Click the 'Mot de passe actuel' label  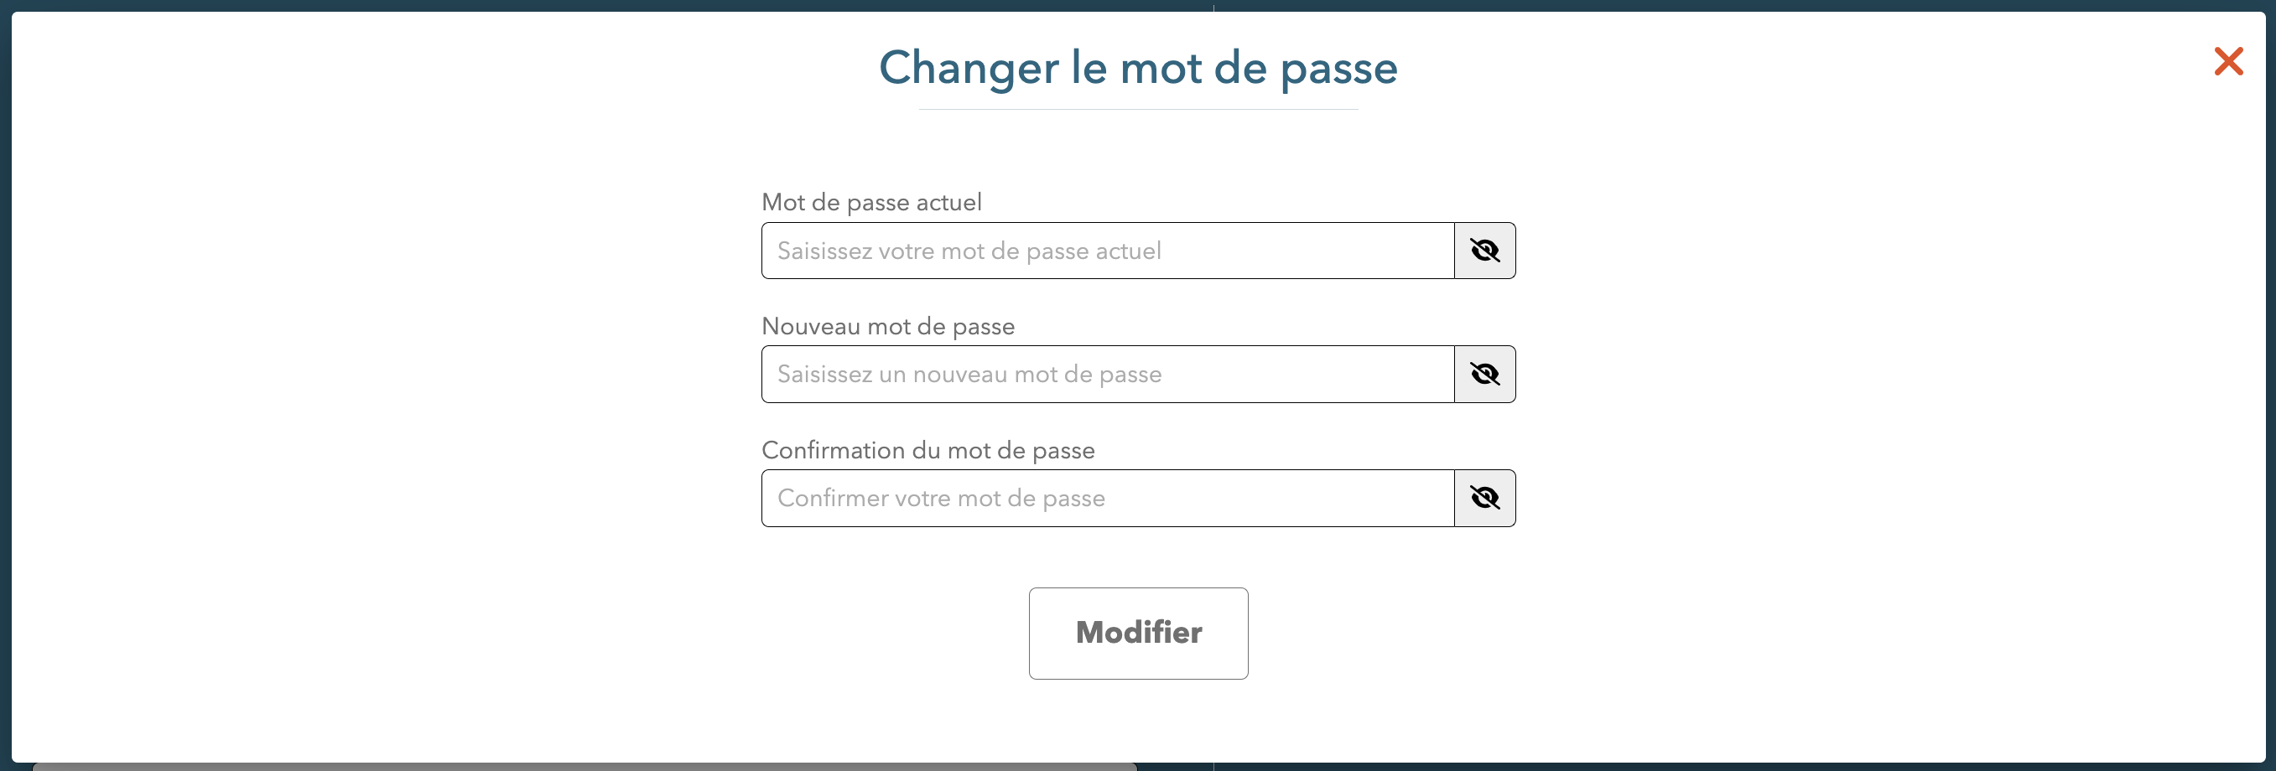point(871,202)
